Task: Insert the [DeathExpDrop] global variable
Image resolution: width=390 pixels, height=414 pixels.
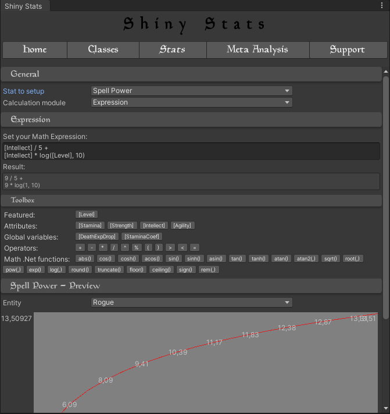Action: coord(97,237)
